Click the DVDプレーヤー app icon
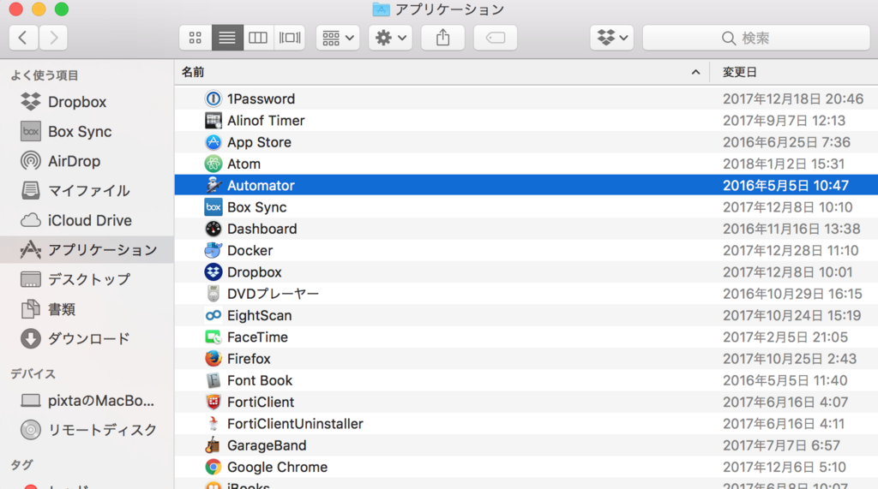 click(213, 294)
